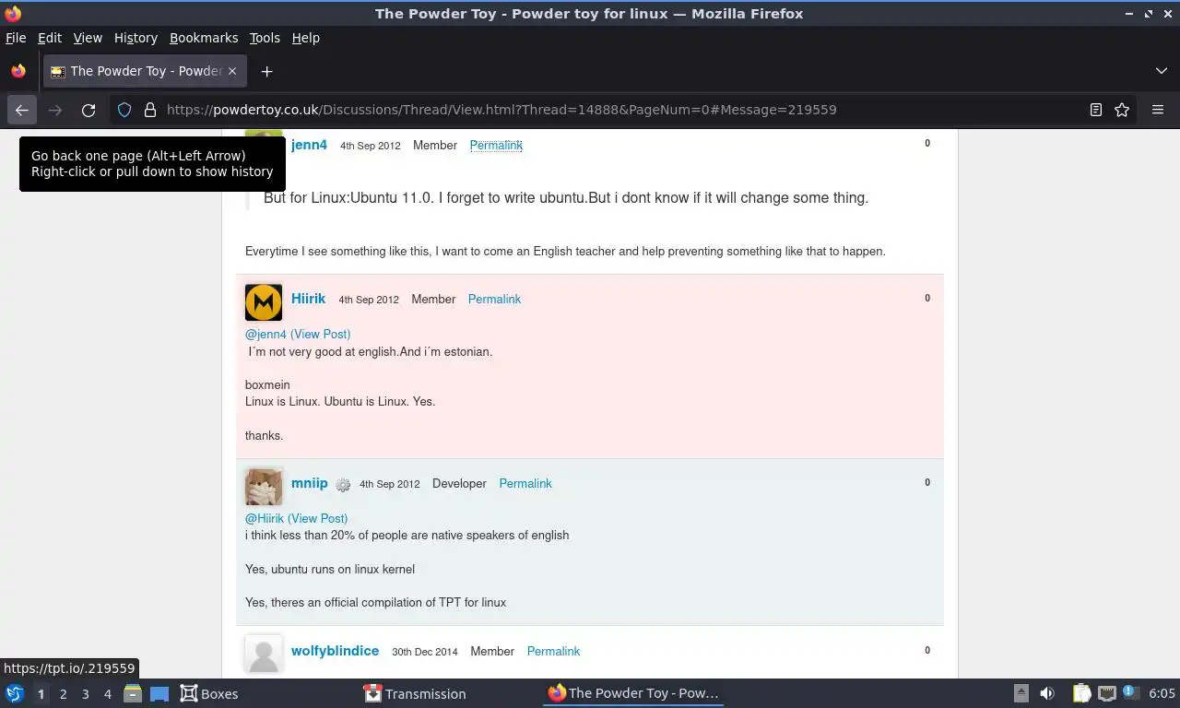Open Permalink for wolfyblindice's post
This screenshot has height=708, width=1180.
[x=553, y=652]
